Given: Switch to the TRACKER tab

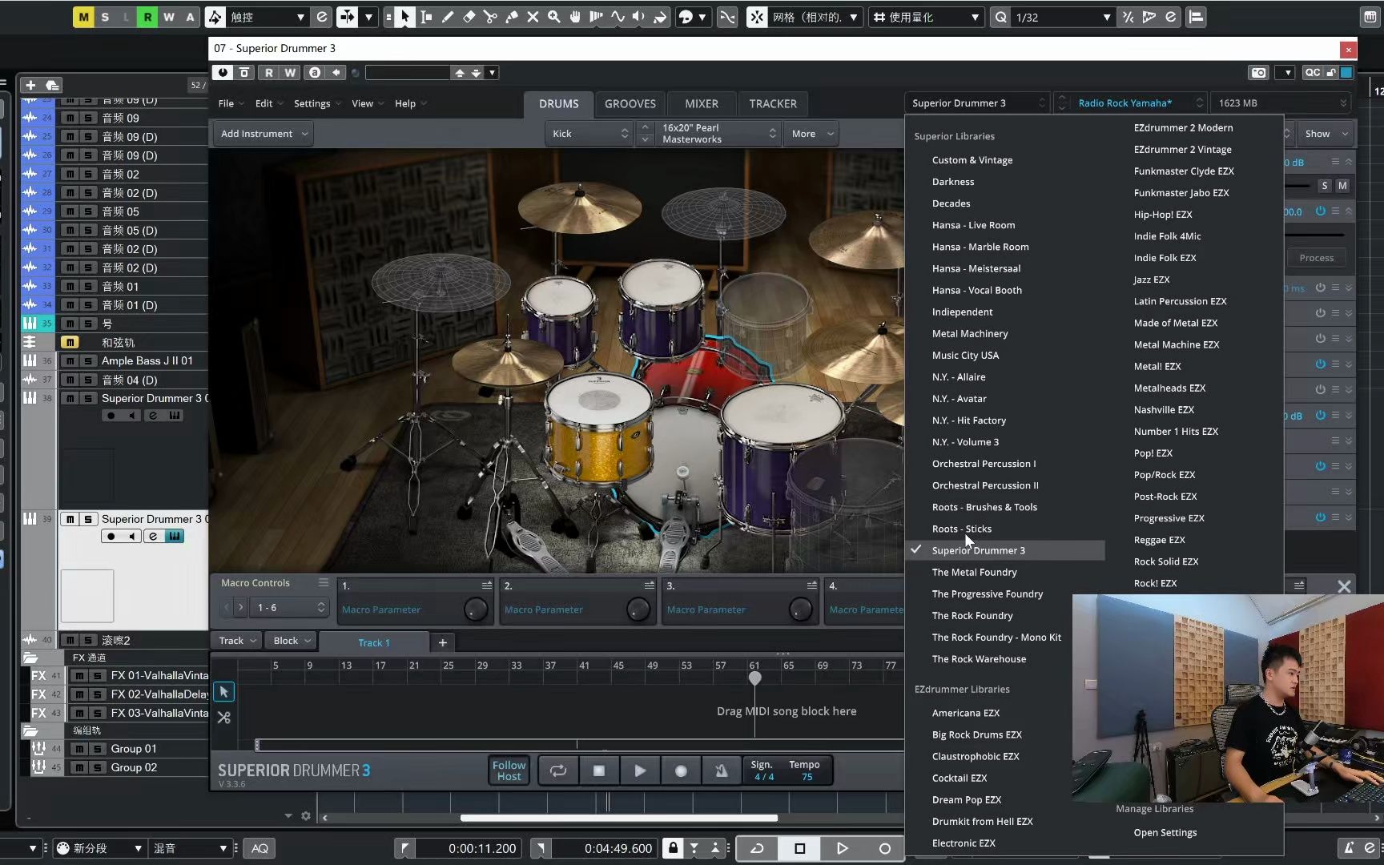Looking at the screenshot, I should (773, 104).
